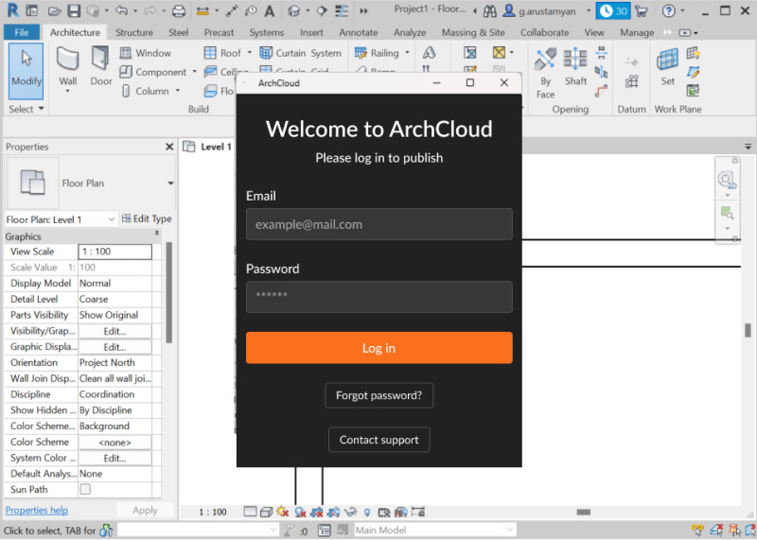Screen dimensions: 757x540
Task: Click the Forgot password? button
Action: point(378,395)
